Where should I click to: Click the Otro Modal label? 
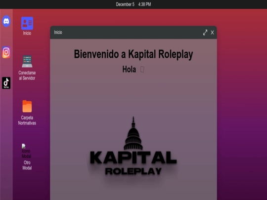coord(27,165)
